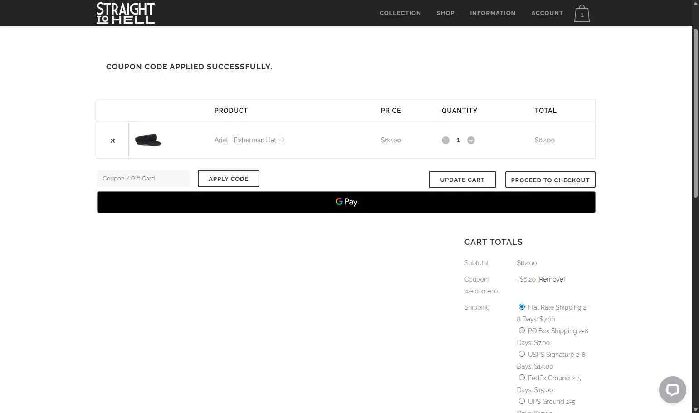Open the live chat bubble
699x413 pixels.
pos(672,390)
